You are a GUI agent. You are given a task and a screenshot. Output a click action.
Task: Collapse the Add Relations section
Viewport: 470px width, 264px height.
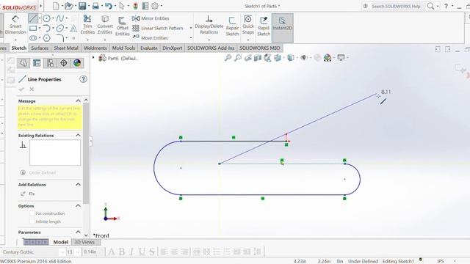pos(79,184)
